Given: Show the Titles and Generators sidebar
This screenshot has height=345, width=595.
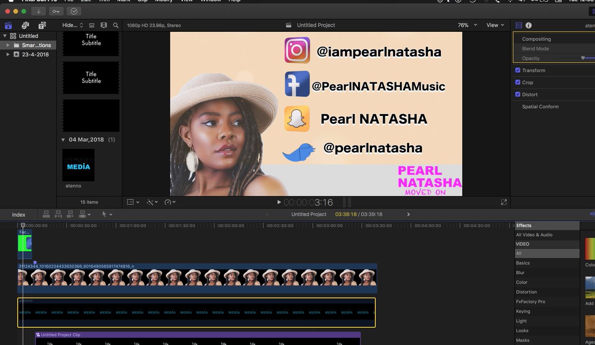Looking at the screenshot, I should 43,25.
